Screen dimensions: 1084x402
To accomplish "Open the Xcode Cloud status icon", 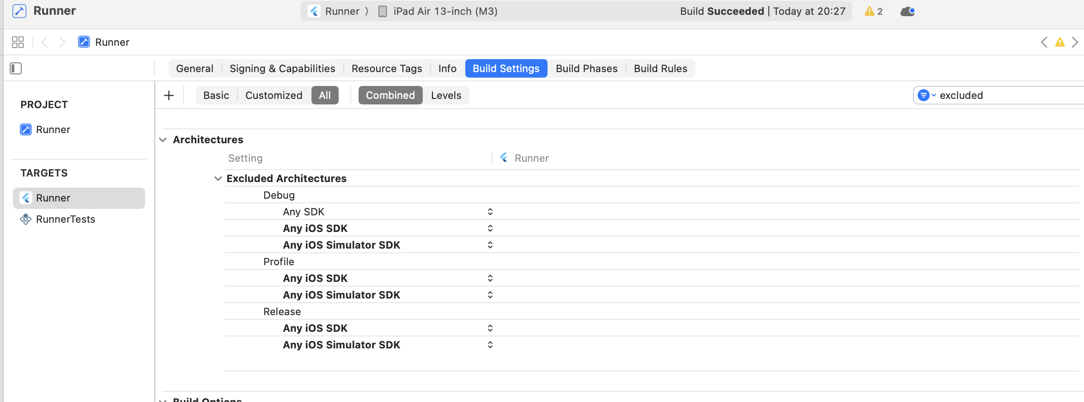I will coord(907,12).
